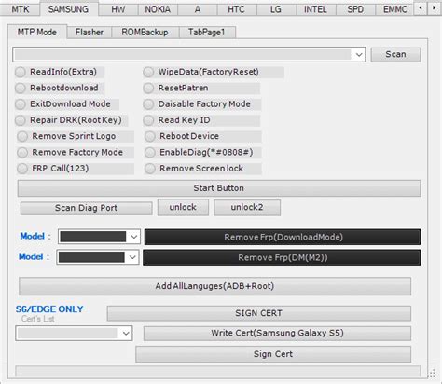Click the progress bar at the bottom

(217, 371)
